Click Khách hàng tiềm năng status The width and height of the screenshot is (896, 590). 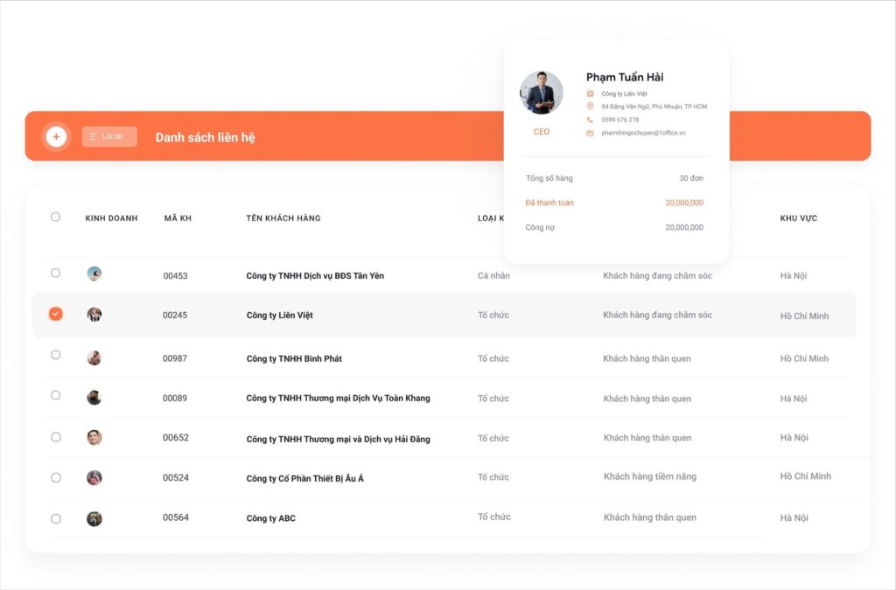click(x=650, y=476)
